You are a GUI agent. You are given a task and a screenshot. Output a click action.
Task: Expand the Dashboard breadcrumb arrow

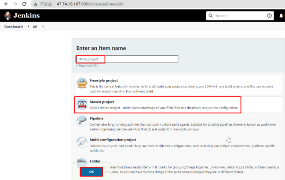pyautogui.click(x=28, y=26)
